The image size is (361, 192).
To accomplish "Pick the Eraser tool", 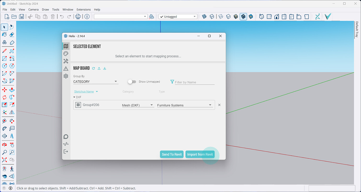I will tap(12, 34).
